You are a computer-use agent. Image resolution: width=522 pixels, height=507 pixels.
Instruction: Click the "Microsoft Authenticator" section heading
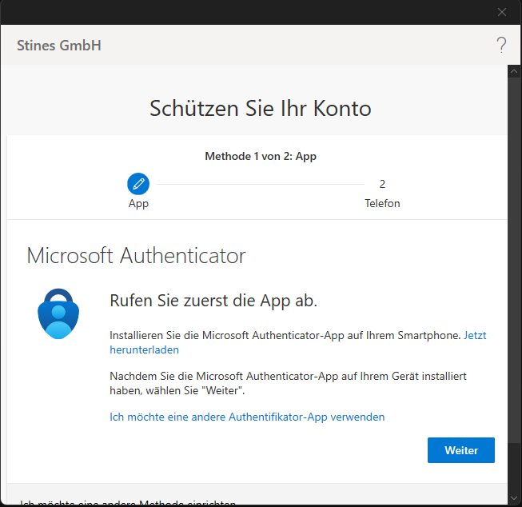136,256
